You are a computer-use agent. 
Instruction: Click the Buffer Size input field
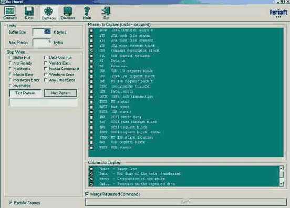(42, 32)
